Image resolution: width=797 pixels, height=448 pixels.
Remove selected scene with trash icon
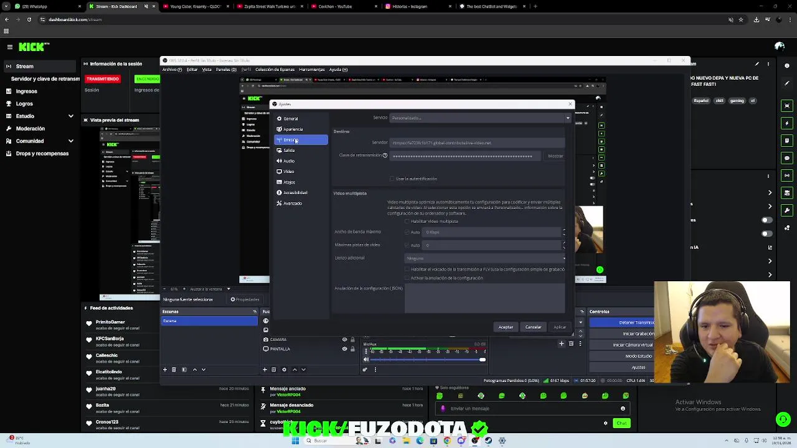click(174, 370)
